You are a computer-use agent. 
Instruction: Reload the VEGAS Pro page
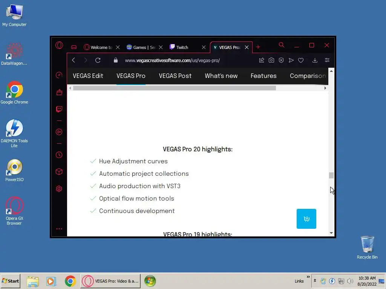pos(98,60)
